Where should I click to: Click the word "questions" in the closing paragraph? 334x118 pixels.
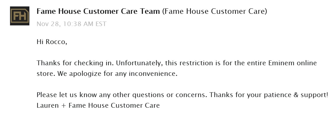[x=148, y=95]
